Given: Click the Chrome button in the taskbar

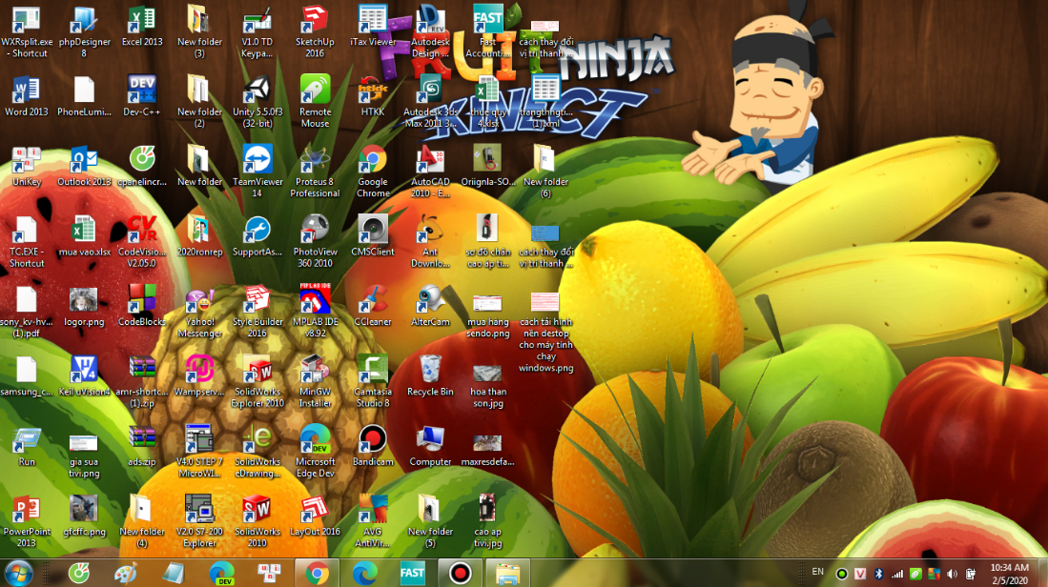Looking at the screenshot, I should [317, 573].
